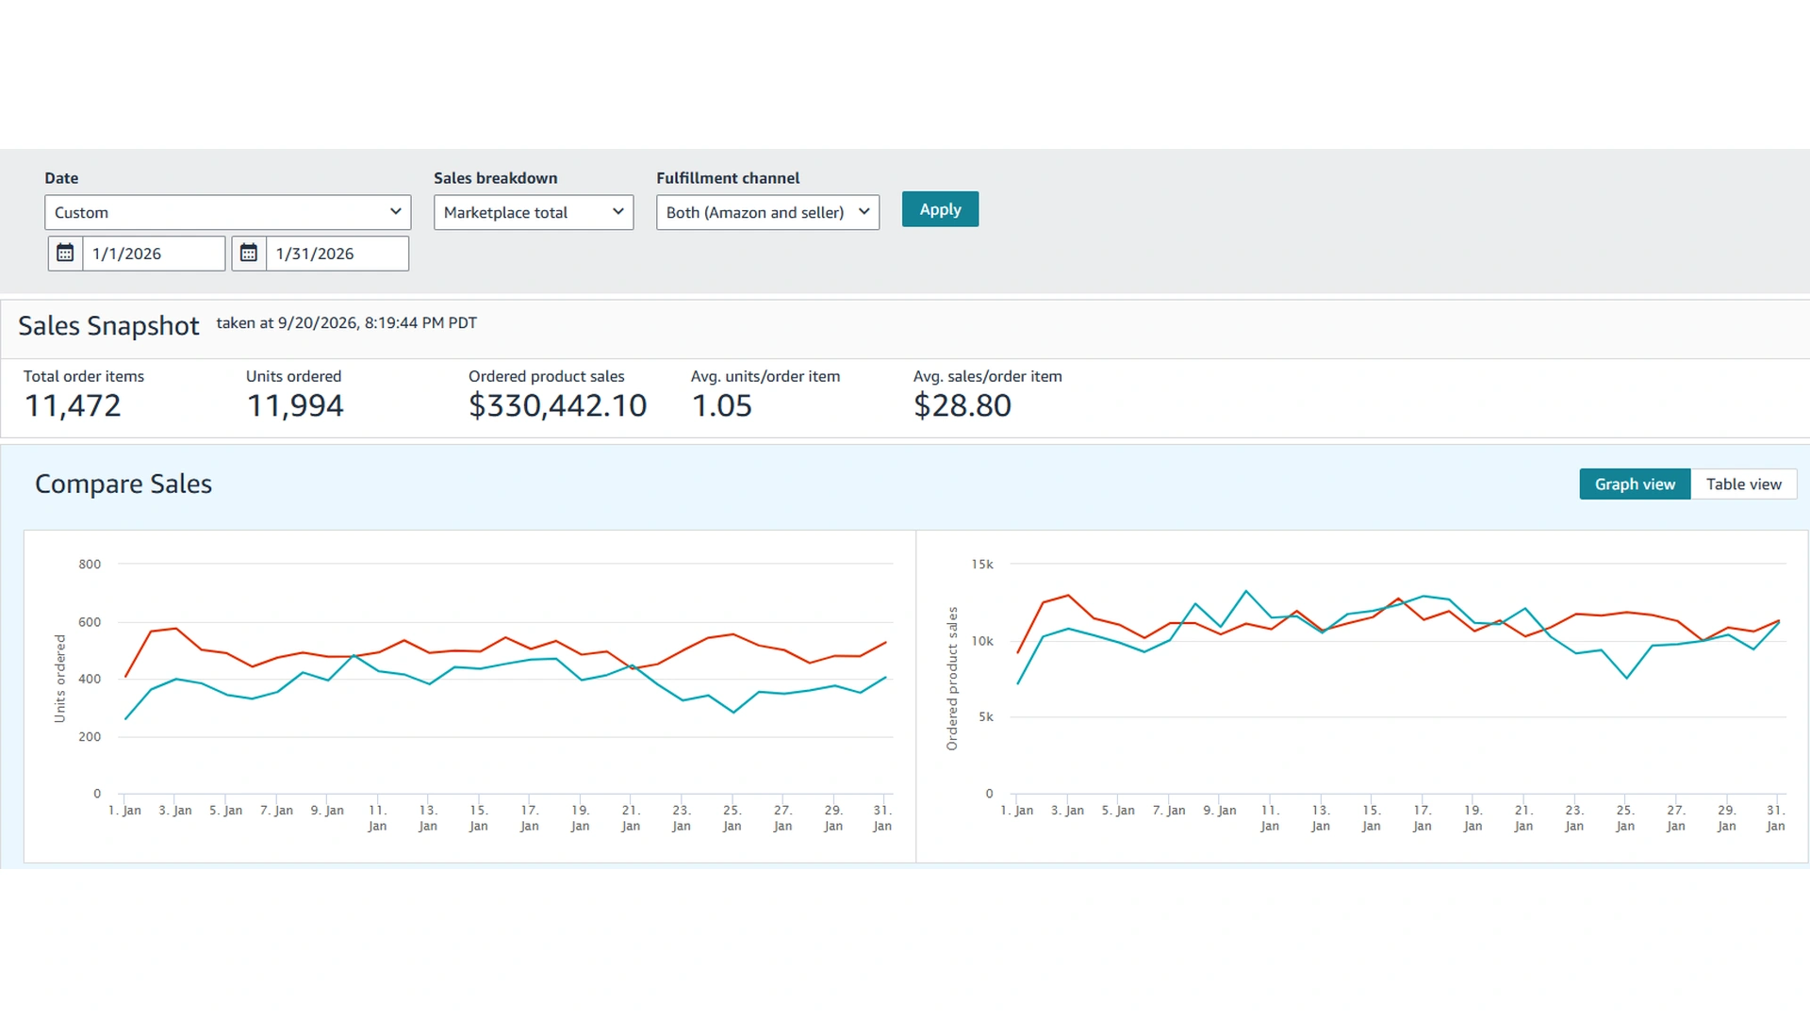This screenshot has height=1018, width=1810.
Task: Select the Ordered product sales value $330,442.10
Action: click(x=558, y=405)
